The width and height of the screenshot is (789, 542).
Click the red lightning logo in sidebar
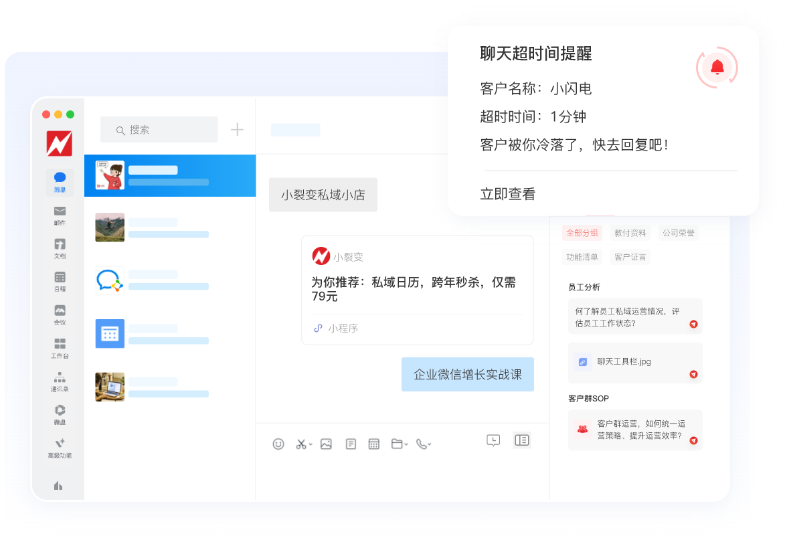pyautogui.click(x=60, y=143)
